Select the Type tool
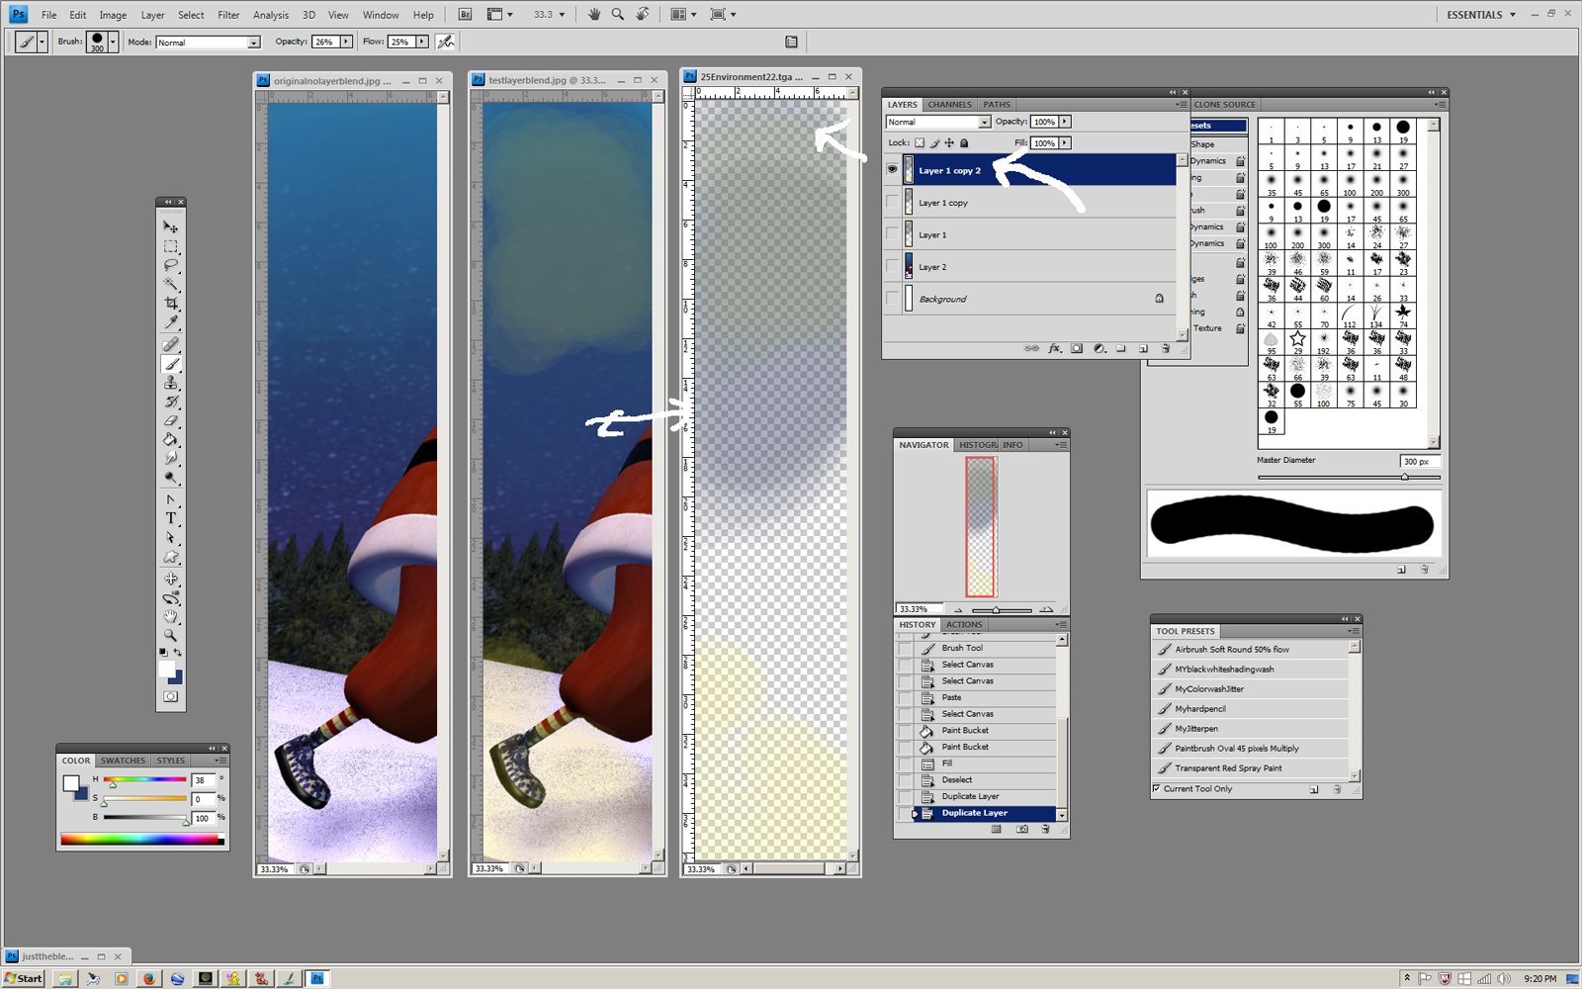Viewport: 1582px width, 989px height. pos(171,518)
